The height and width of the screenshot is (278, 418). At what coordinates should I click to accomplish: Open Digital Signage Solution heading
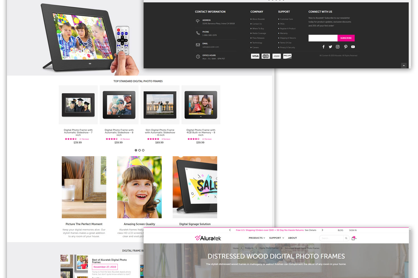point(195,224)
